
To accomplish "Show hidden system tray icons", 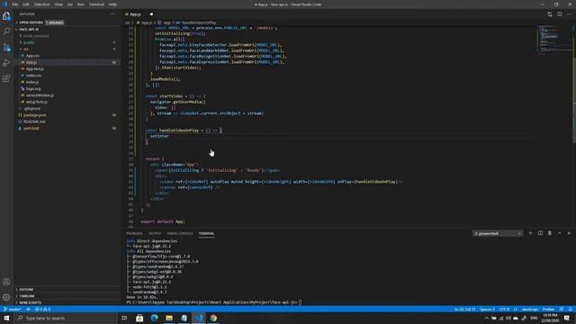I will [x=486, y=318].
